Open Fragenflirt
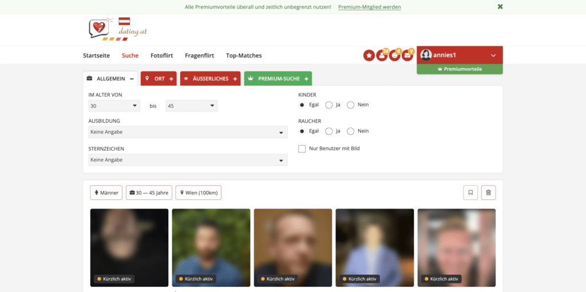586x292 pixels. (x=200, y=55)
